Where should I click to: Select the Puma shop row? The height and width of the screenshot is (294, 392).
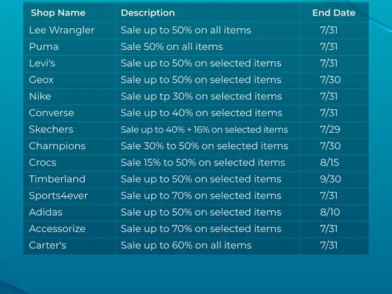pos(196,47)
